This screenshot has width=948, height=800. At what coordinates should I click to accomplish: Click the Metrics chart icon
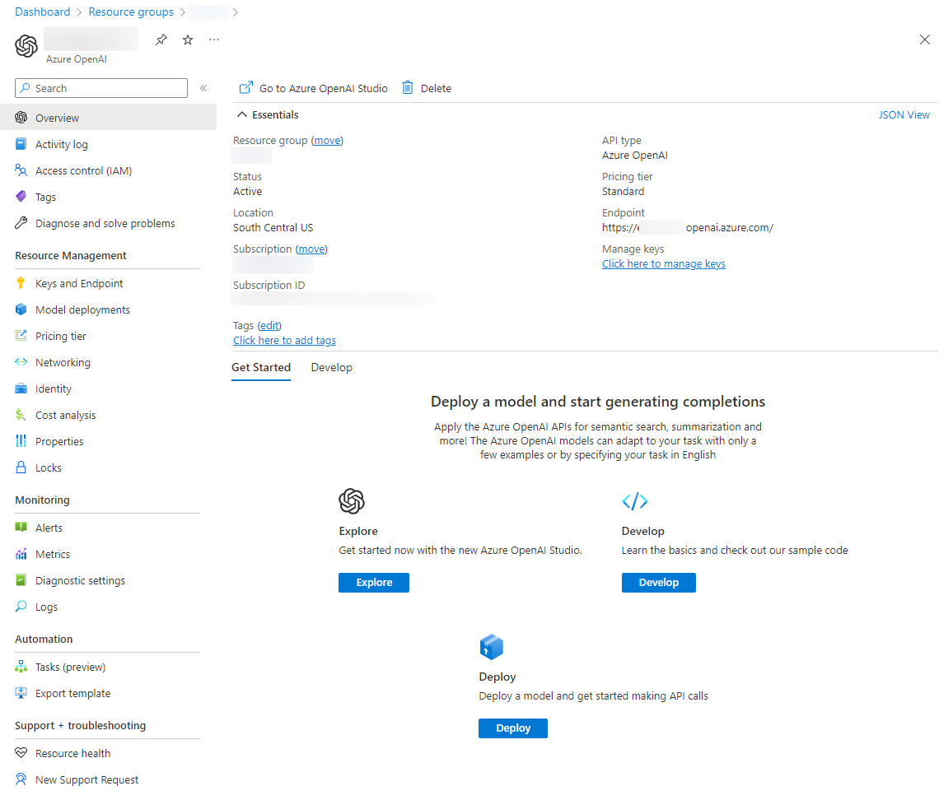pos(21,554)
